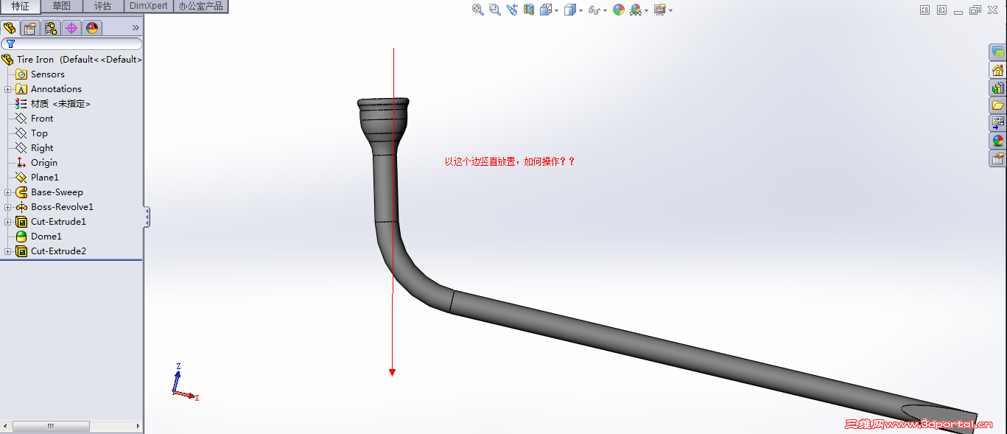Open the FeatureManager design tree tab
1007x434 pixels.
[10, 28]
